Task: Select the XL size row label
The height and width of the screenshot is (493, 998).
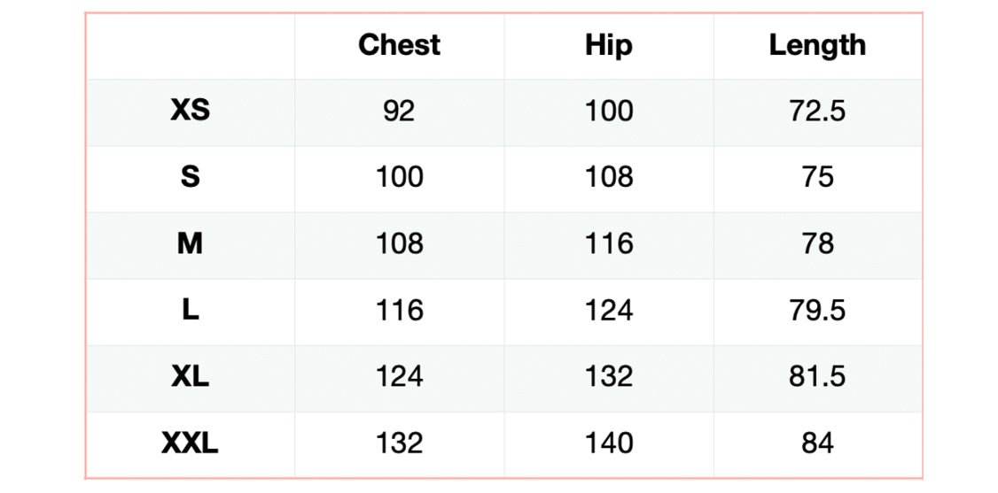Action: pos(190,377)
